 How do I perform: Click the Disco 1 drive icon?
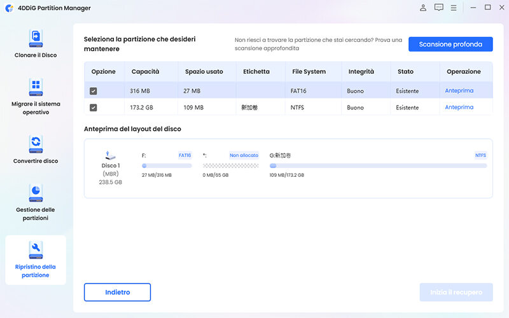coord(111,156)
